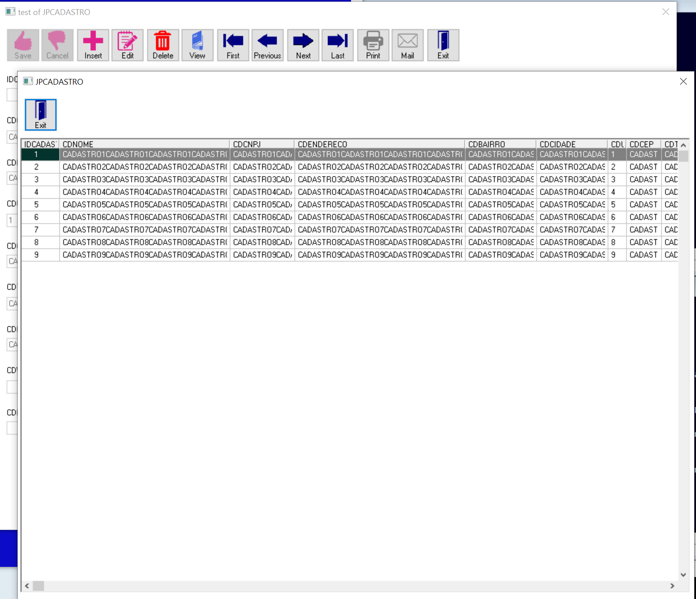The width and height of the screenshot is (696, 599).
Task: Click CDCNPJ cell starting CADASTRO07
Action: click(x=262, y=230)
